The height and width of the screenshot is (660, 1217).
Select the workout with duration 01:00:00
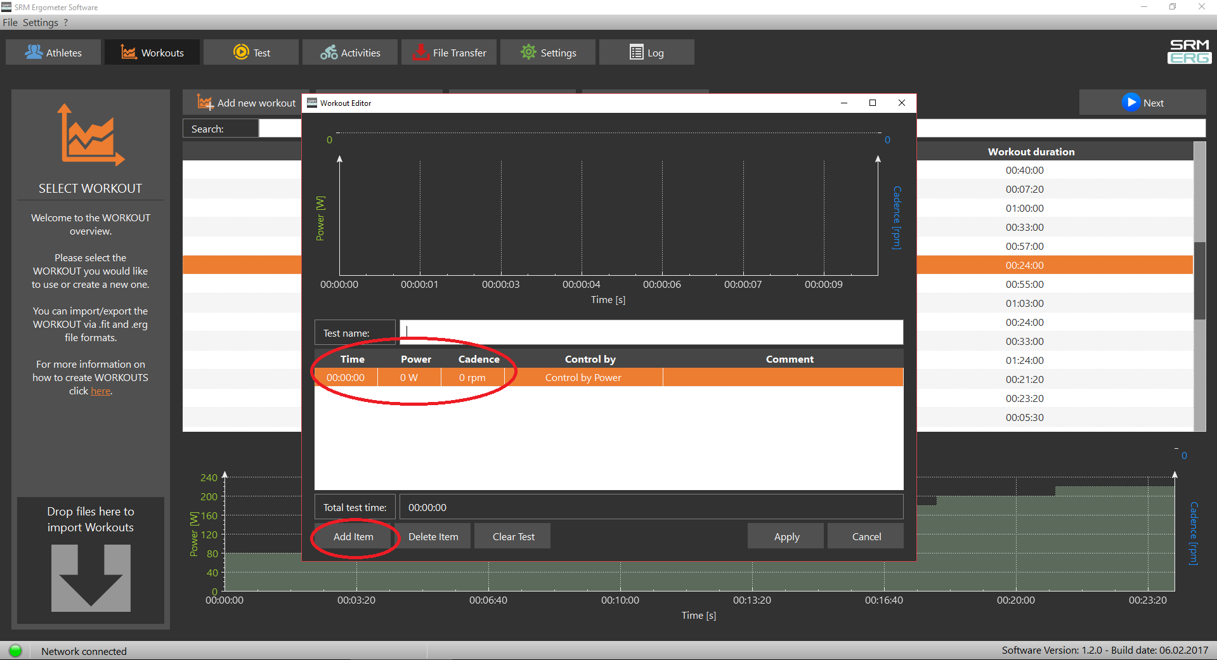click(1025, 208)
